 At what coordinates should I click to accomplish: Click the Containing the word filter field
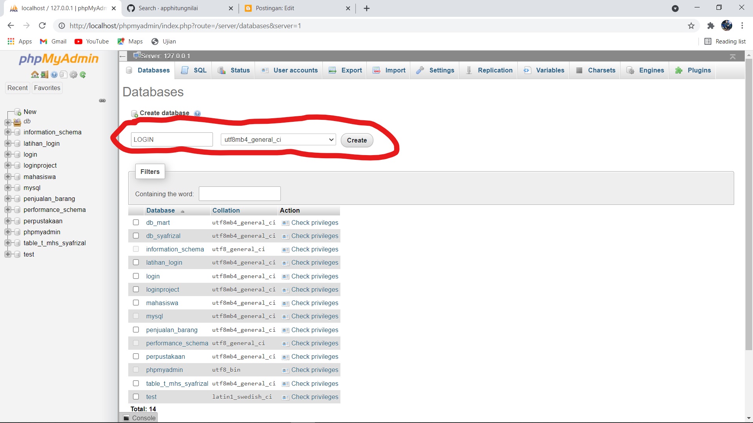click(240, 193)
